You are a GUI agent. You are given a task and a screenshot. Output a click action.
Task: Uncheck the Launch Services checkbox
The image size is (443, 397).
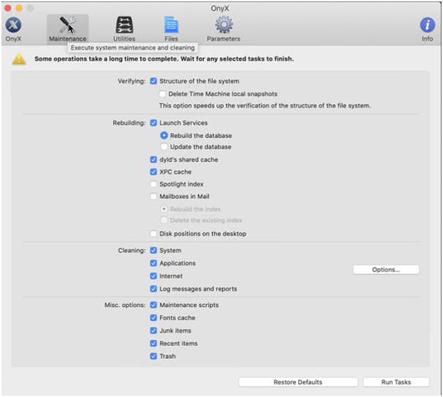click(x=154, y=123)
